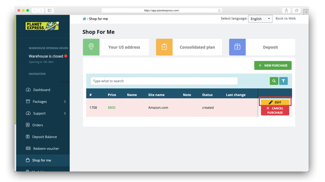
Task: Expand the Support submenu chevron
Action: point(65,113)
